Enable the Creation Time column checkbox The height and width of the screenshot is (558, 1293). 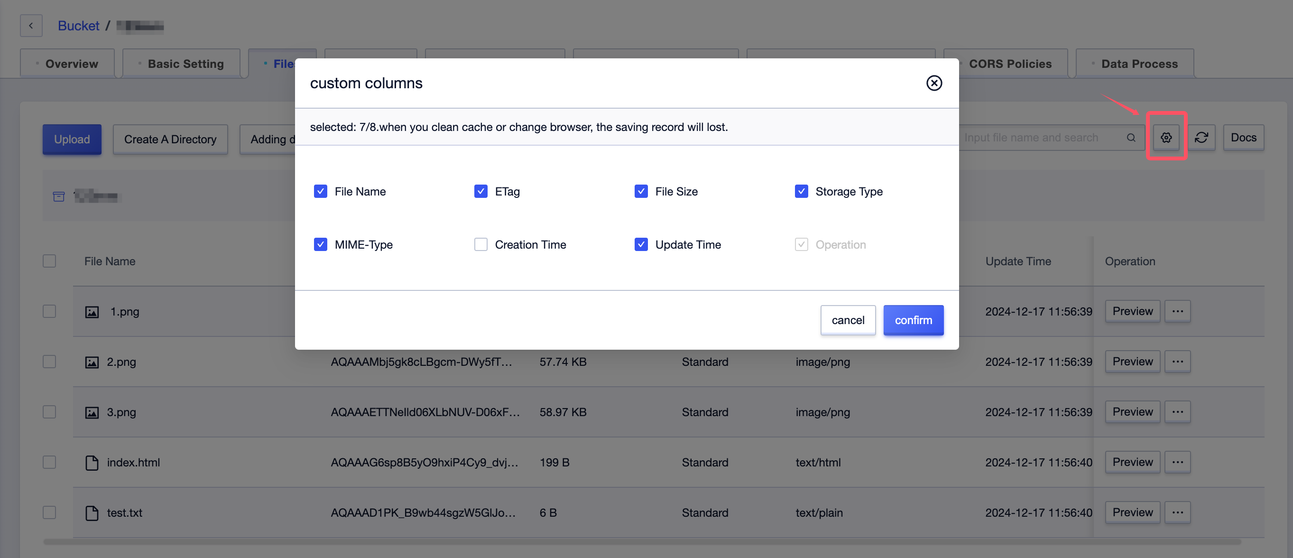[480, 244]
